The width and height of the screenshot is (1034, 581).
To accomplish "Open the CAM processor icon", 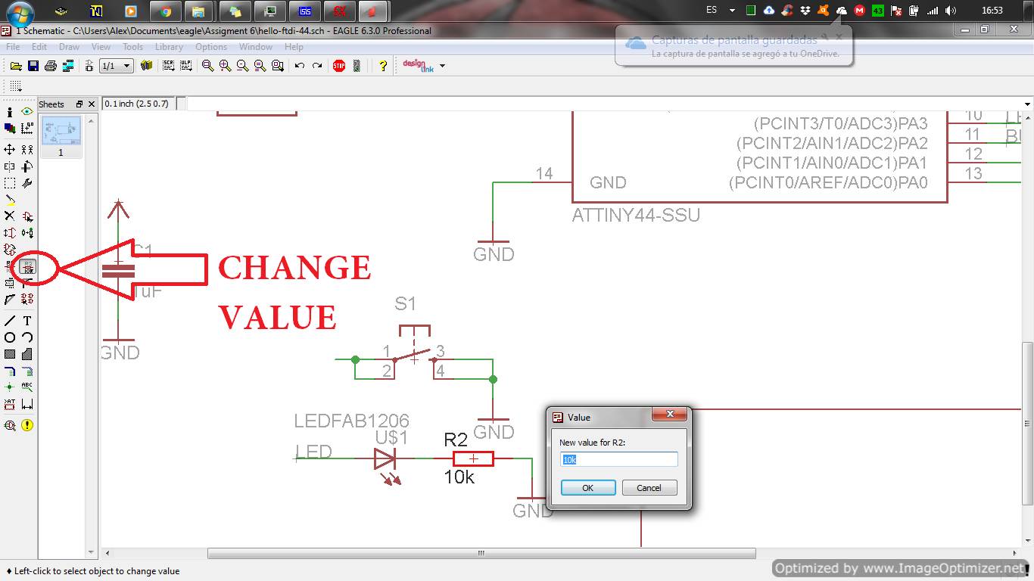I will pyautogui.click(x=68, y=66).
